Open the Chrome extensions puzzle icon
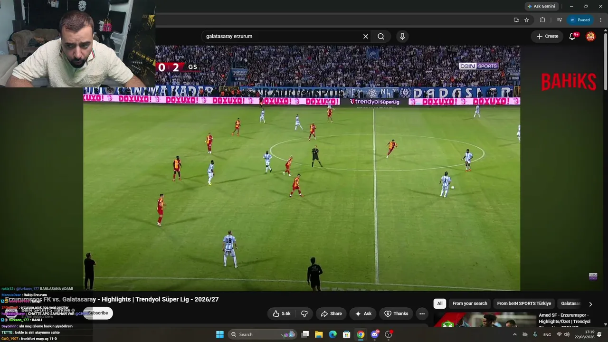Image resolution: width=608 pixels, height=342 pixels. (542, 20)
